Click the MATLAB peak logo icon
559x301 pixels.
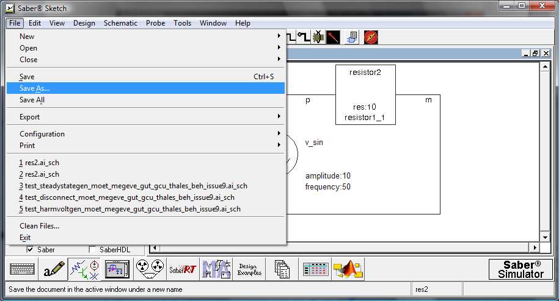tap(348, 269)
